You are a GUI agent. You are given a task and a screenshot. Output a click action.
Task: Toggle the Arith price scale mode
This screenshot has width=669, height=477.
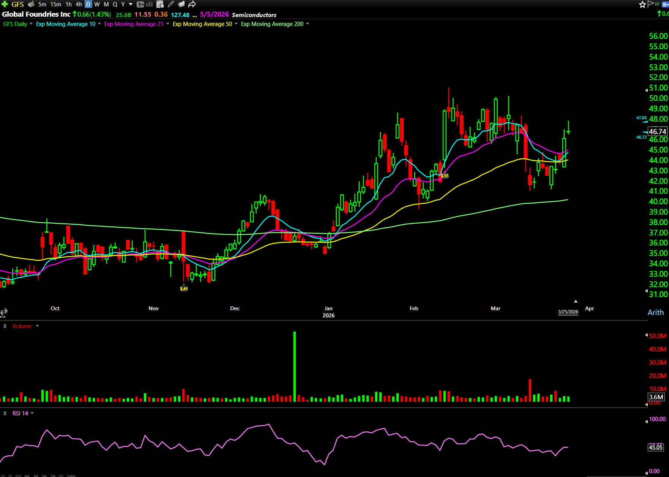pos(655,312)
